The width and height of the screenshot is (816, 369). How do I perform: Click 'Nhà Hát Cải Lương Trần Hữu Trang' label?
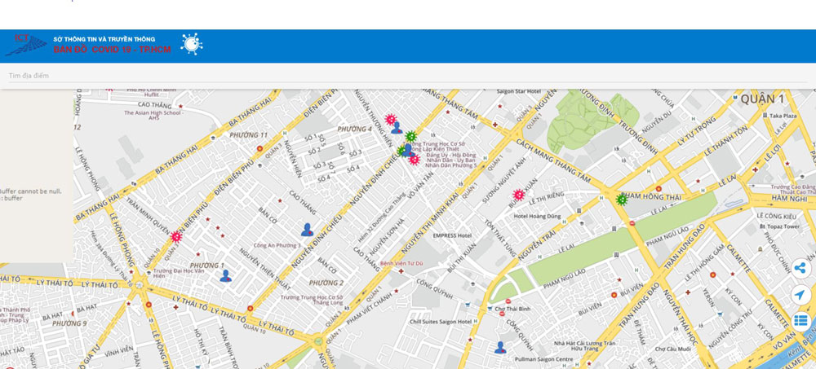pyautogui.click(x=585, y=346)
